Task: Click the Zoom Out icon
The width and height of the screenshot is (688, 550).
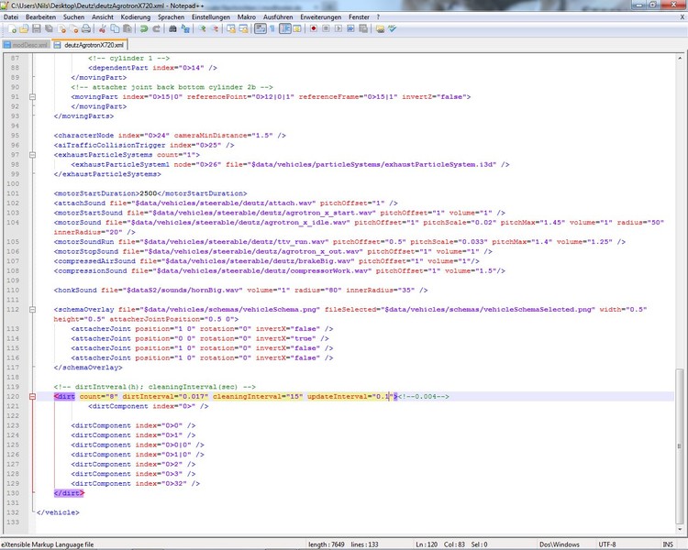Action: tap(215, 29)
